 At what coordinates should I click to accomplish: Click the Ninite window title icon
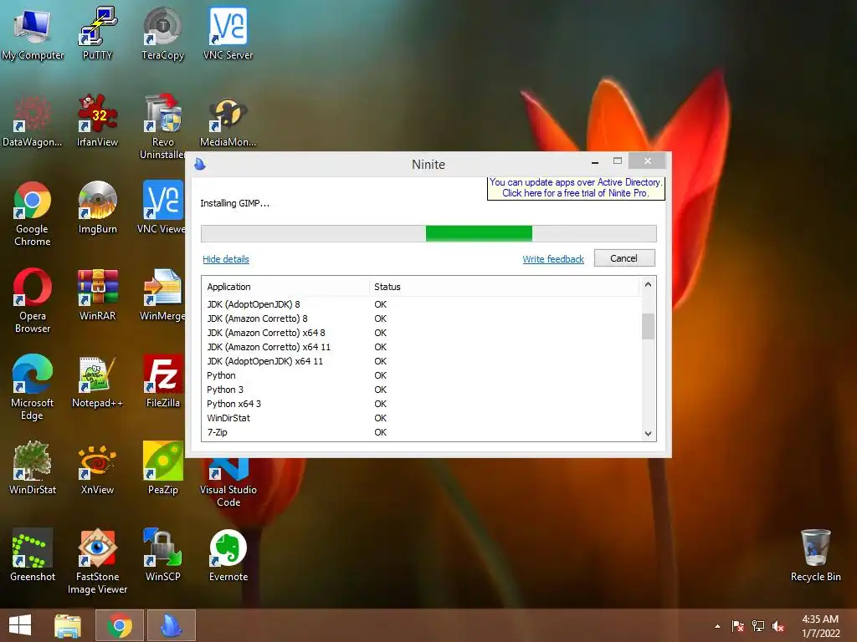200,164
